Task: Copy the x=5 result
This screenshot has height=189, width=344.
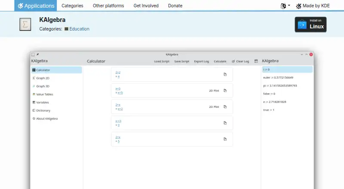Action: (x=225, y=91)
